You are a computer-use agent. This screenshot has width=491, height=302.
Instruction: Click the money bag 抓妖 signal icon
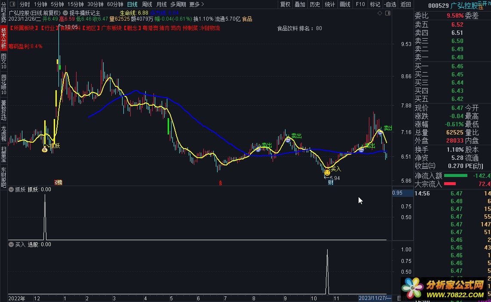pyautogui.click(x=44, y=149)
